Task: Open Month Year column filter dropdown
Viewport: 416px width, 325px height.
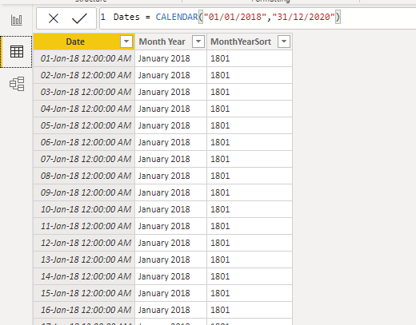Action: coord(198,42)
